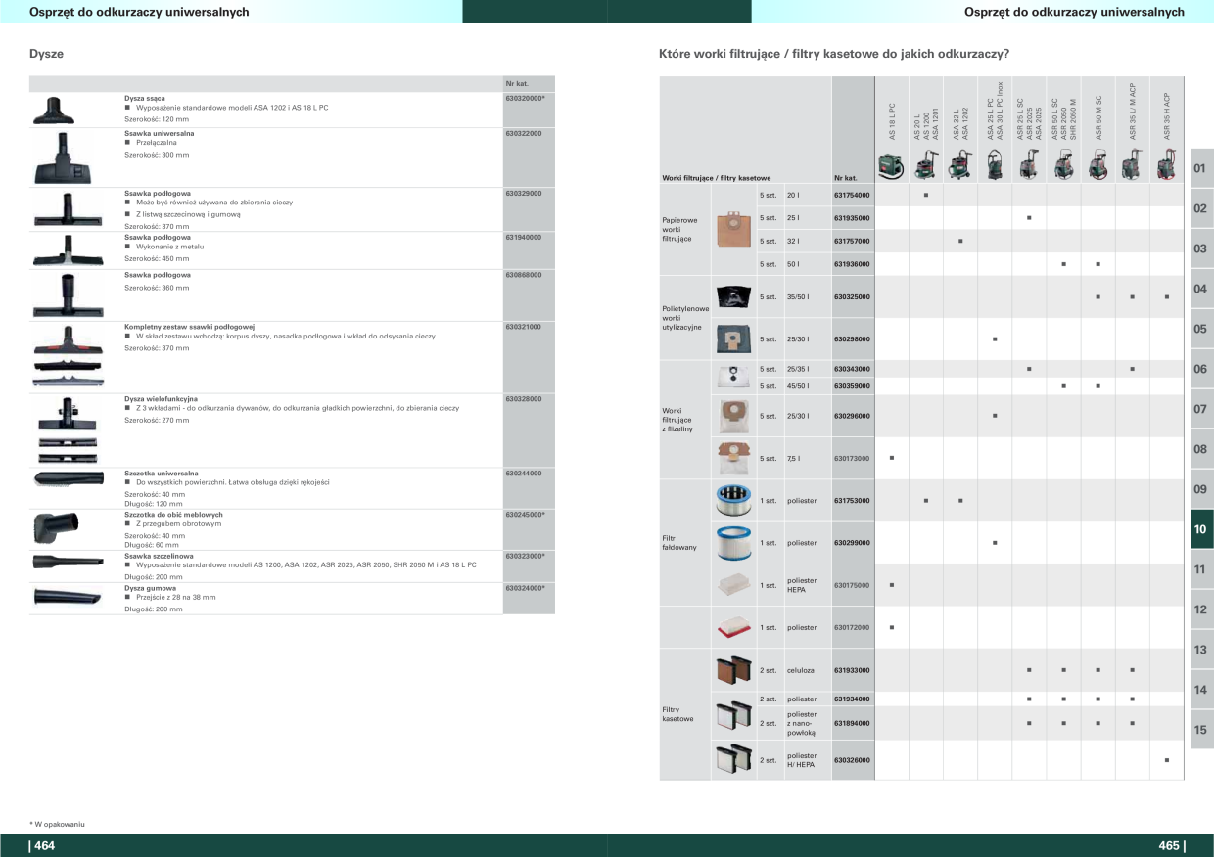Image resolution: width=1214 pixels, height=857 pixels.
Task: Select the black polyethylene bag image for 630325000
Action: coord(733,296)
